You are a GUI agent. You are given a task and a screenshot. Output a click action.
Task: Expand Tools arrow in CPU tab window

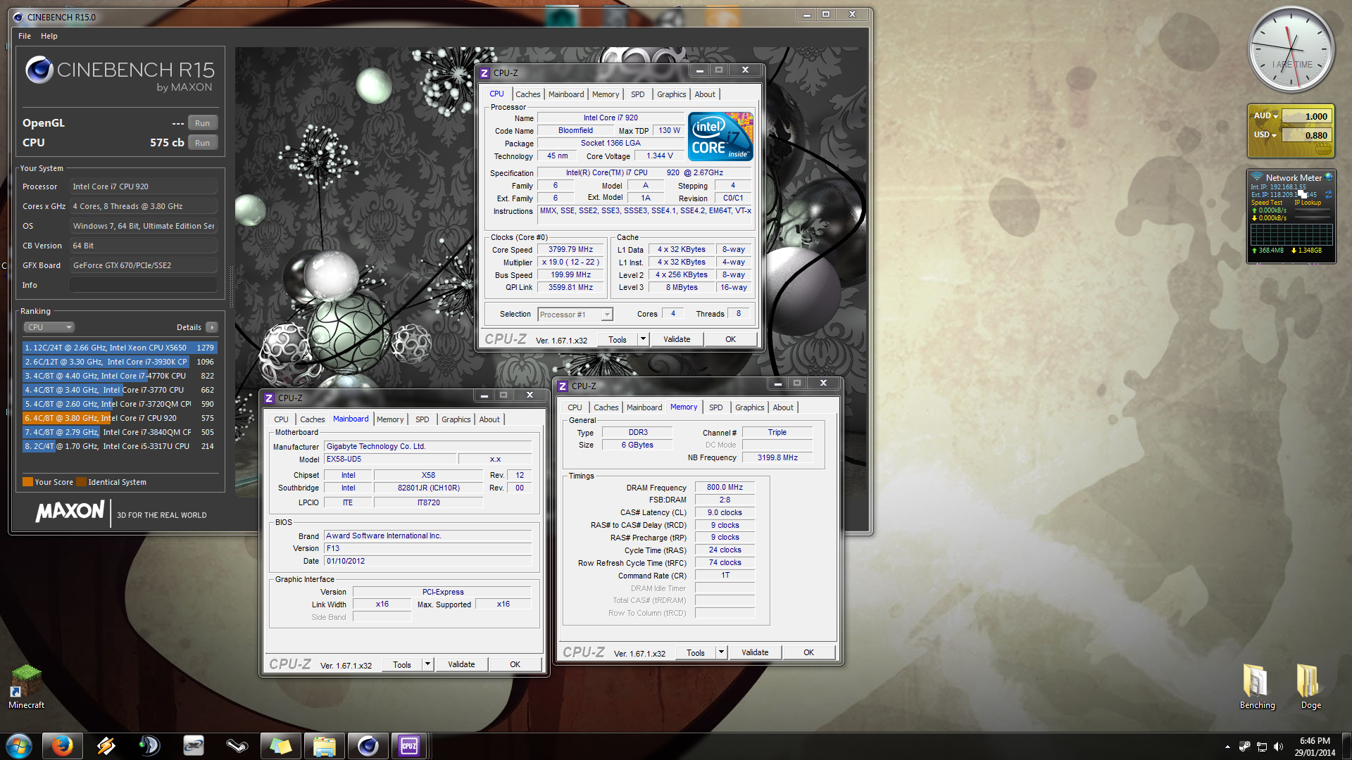643,339
